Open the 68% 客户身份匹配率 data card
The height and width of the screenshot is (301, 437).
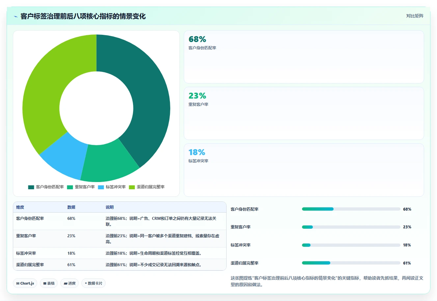click(304, 57)
